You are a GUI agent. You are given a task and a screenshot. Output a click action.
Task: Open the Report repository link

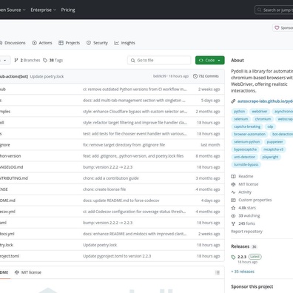[x=246, y=232]
